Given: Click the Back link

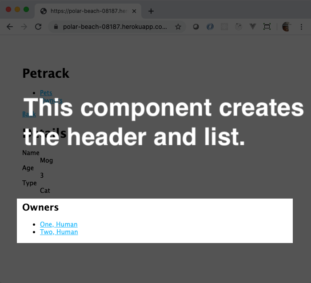Looking at the screenshot, I should click(x=29, y=114).
